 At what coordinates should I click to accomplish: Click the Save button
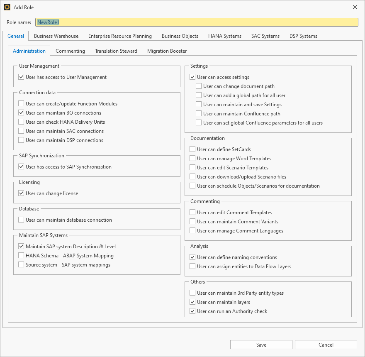[261, 345]
